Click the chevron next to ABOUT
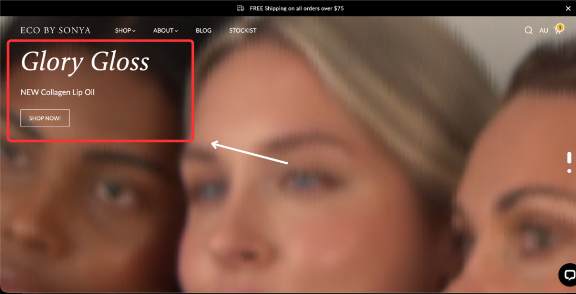576x294 pixels. point(176,31)
